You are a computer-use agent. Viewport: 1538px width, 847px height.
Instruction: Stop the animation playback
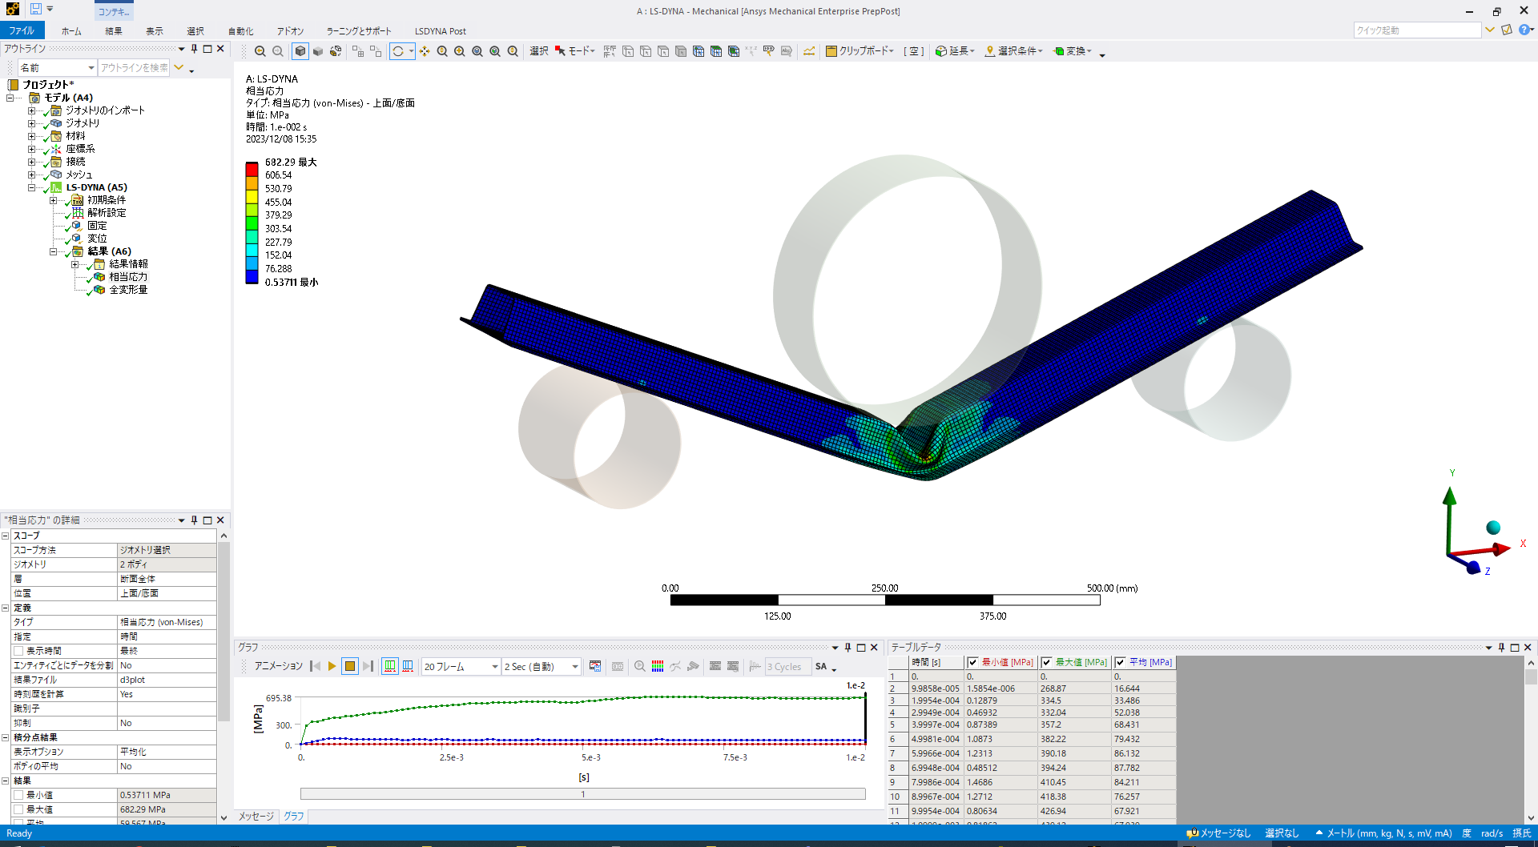350,666
